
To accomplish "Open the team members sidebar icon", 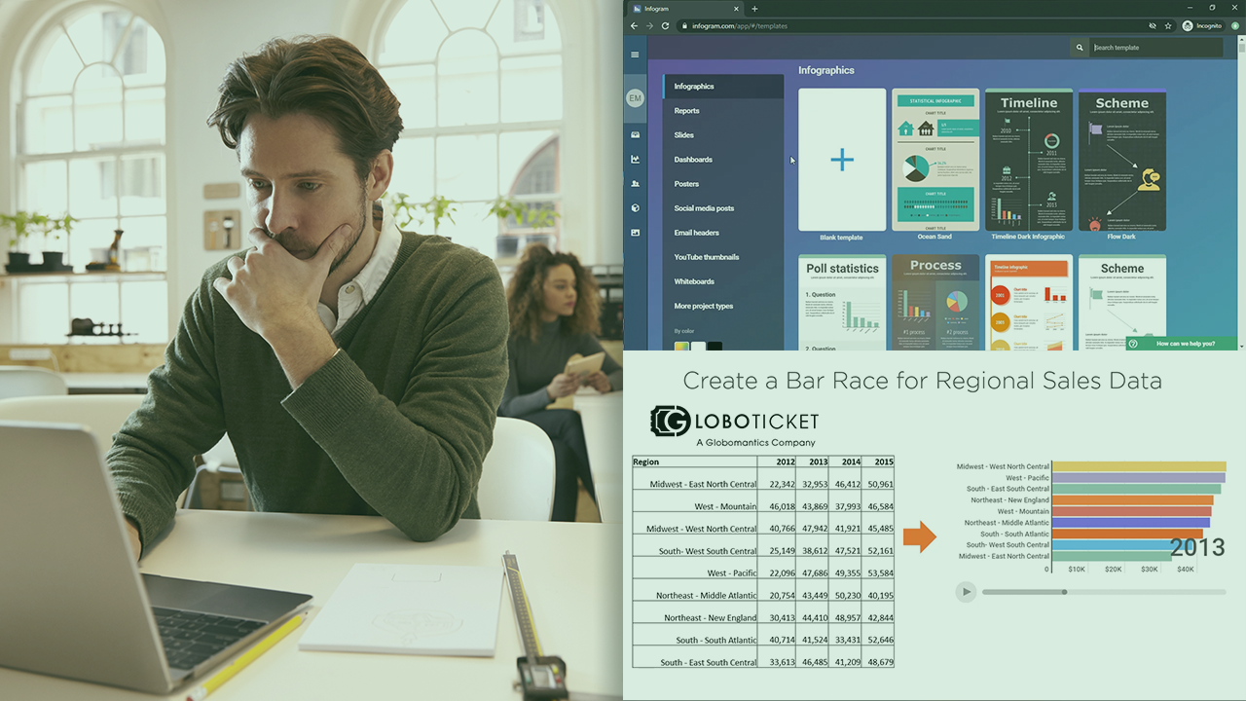I will click(635, 183).
